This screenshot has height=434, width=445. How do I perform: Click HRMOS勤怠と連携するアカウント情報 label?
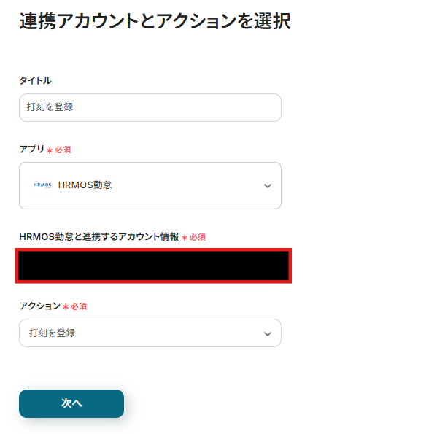tap(98, 236)
